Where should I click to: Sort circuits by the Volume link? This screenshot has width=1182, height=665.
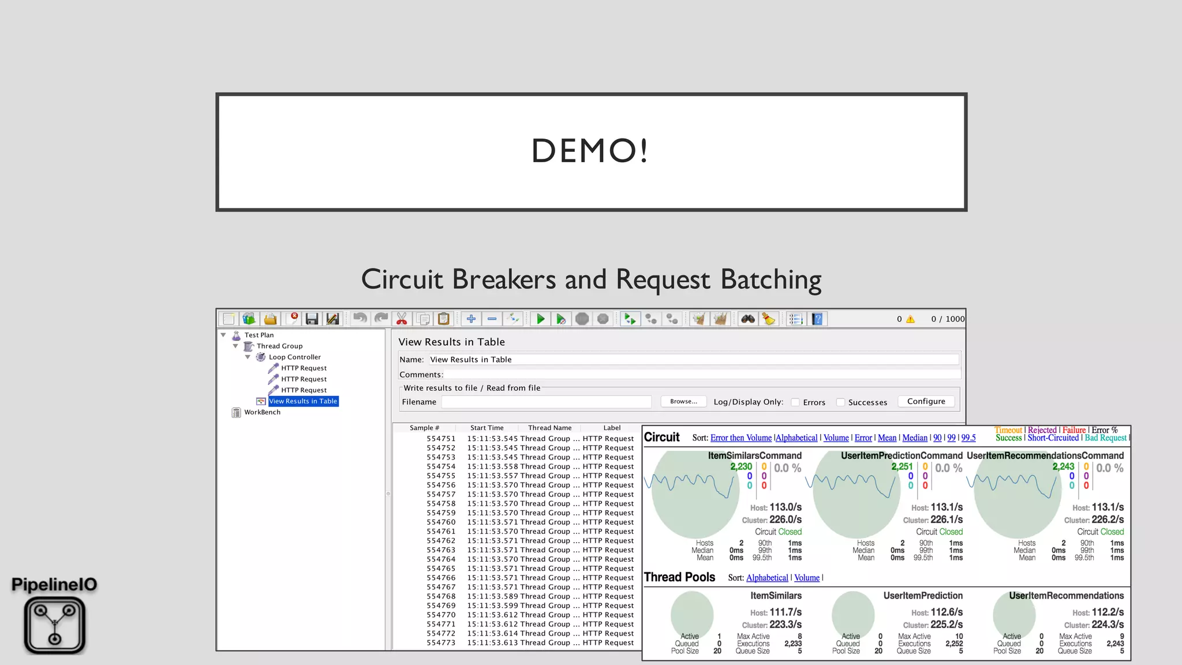coord(836,438)
